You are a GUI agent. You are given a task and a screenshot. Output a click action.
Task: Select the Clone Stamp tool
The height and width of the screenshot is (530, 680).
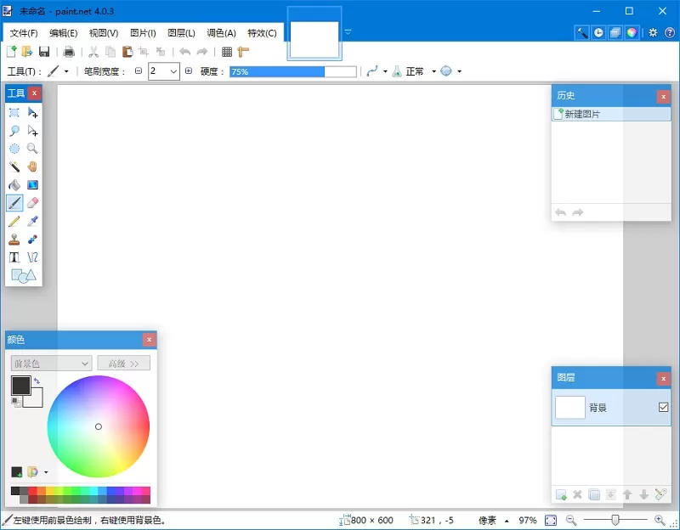14,240
